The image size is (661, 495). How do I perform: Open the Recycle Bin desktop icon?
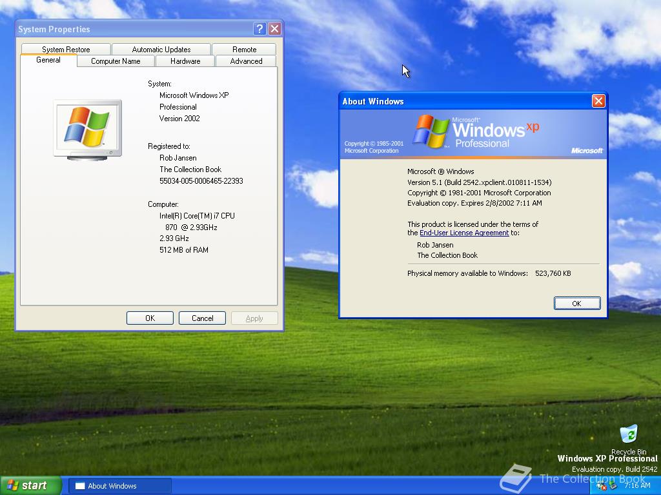tap(629, 439)
